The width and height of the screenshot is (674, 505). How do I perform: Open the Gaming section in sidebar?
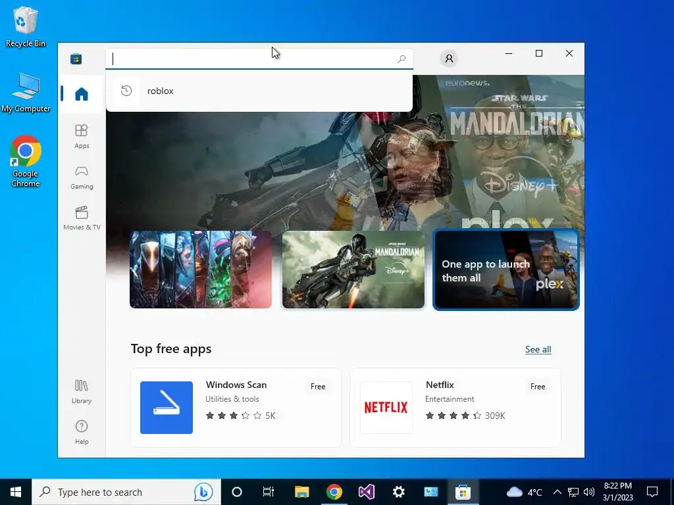point(81,178)
